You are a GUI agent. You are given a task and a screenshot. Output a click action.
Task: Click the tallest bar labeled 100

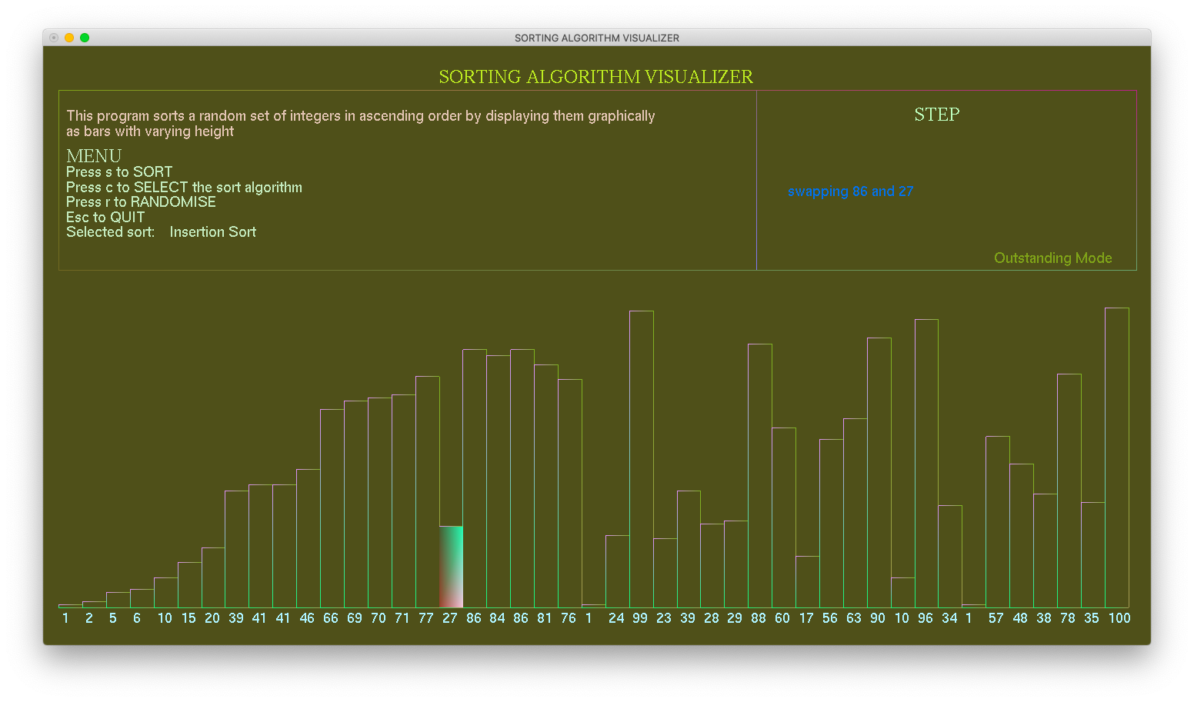[x=1116, y=457]
